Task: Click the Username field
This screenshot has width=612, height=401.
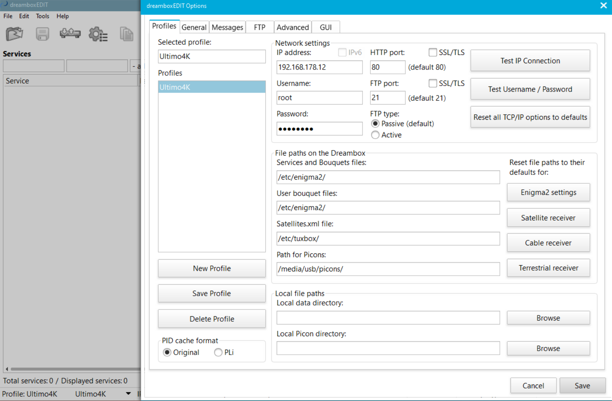Action: [320, 98]
